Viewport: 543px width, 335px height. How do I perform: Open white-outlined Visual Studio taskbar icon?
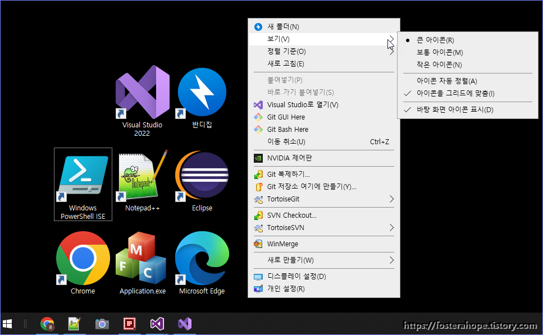pyautogui.click(x=157, y=324)
